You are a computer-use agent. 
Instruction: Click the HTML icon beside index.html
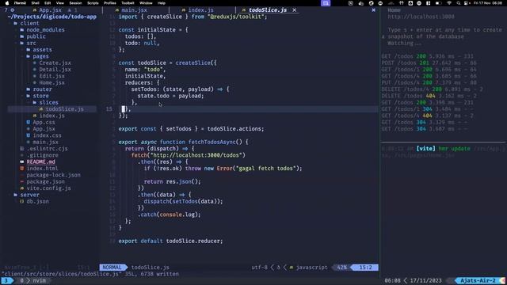[21, 169]
